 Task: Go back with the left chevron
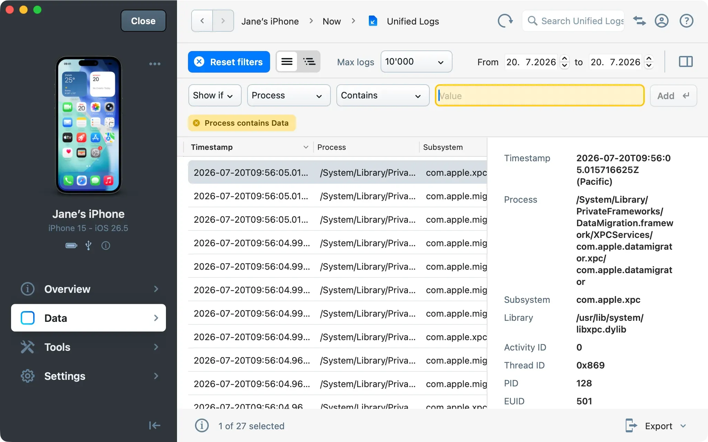pyautogui.click(x=202, y=21)
